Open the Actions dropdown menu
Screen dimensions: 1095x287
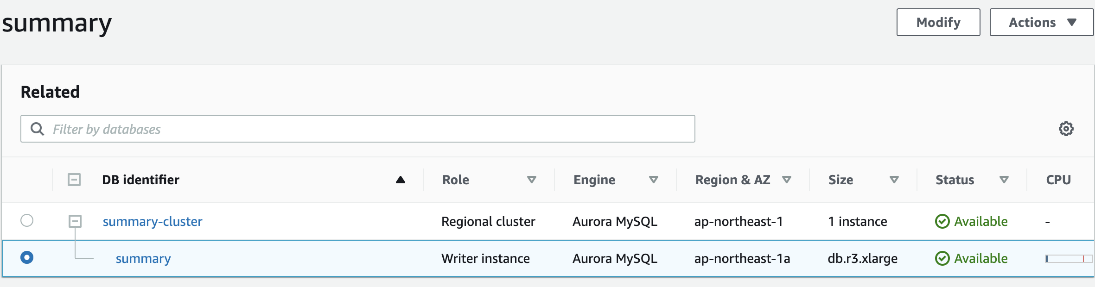point(1041,22)
